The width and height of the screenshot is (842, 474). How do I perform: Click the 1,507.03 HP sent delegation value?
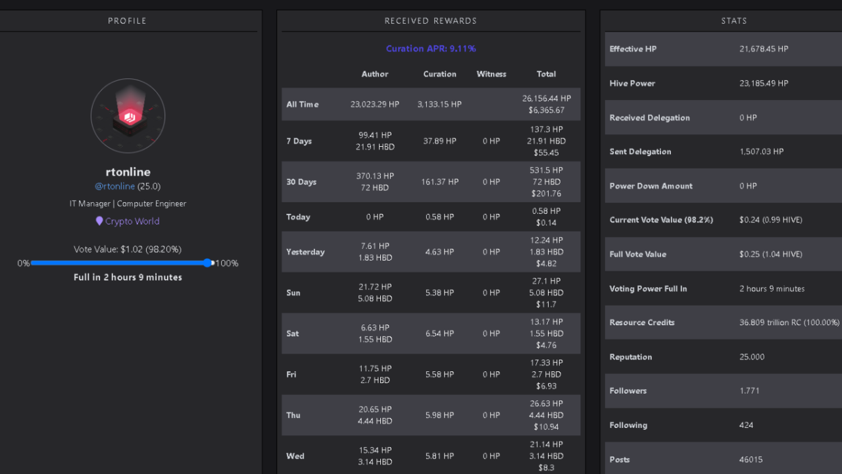pos(762,152)
